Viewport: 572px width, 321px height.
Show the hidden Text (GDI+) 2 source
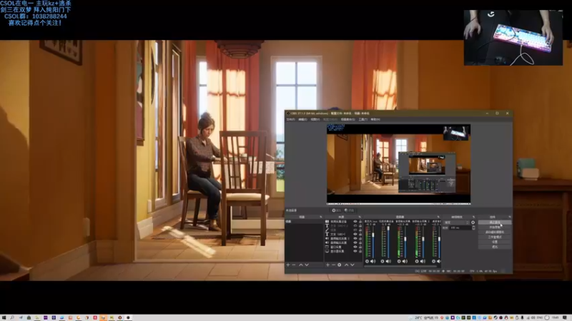click(355, 225)
